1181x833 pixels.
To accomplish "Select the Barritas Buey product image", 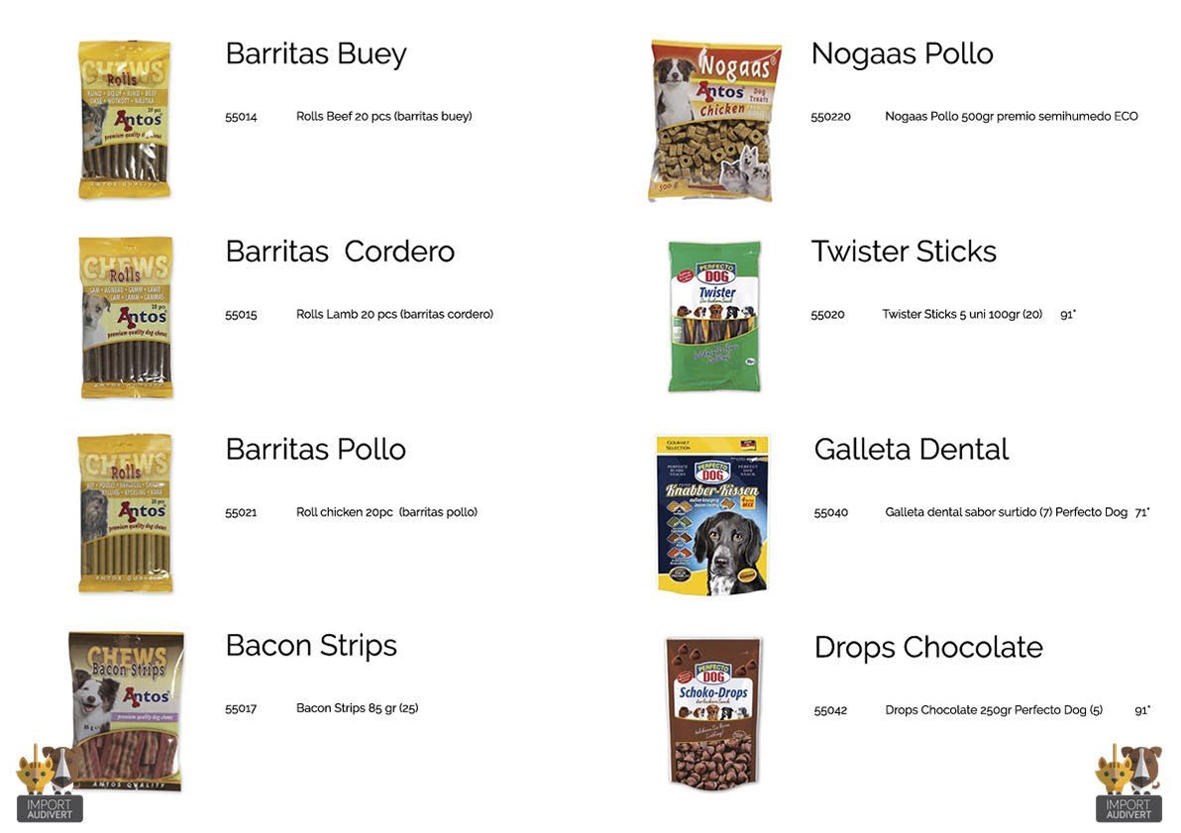I will pos(125,119).
